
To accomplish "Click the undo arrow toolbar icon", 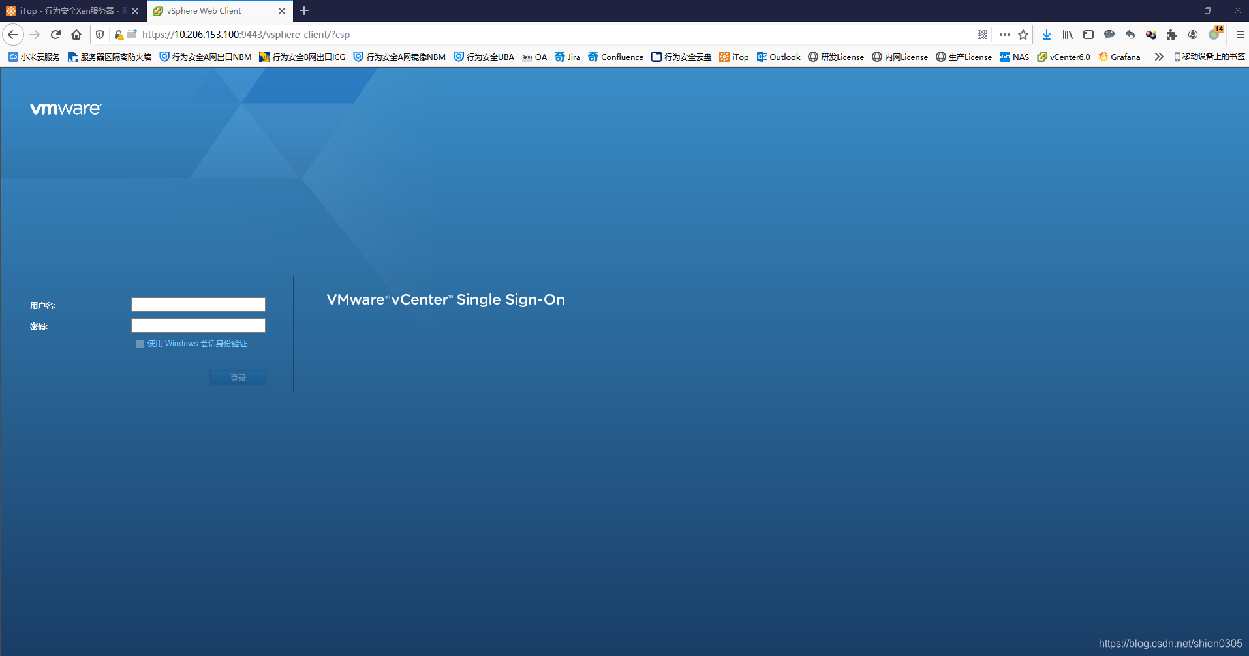I will 1130,35.
